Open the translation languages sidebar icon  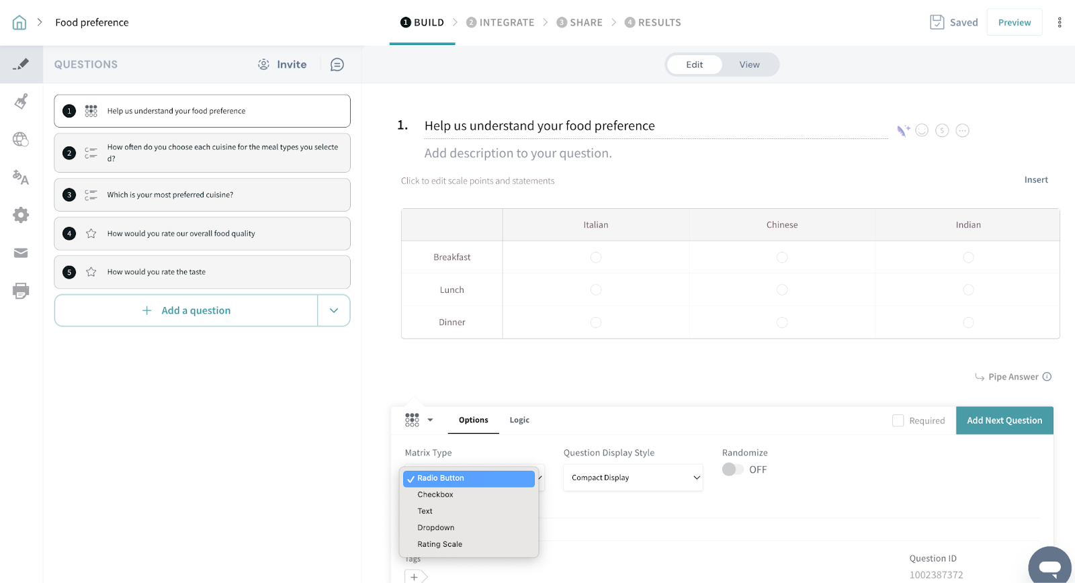21,177
